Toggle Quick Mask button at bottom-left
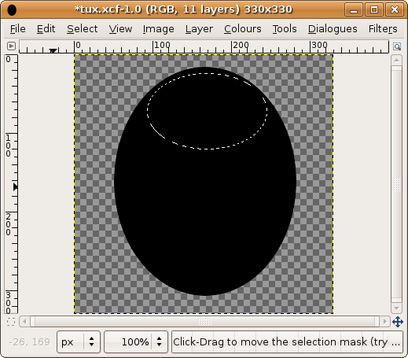This screenshot has height=358, width=408. tap(11, 322)
